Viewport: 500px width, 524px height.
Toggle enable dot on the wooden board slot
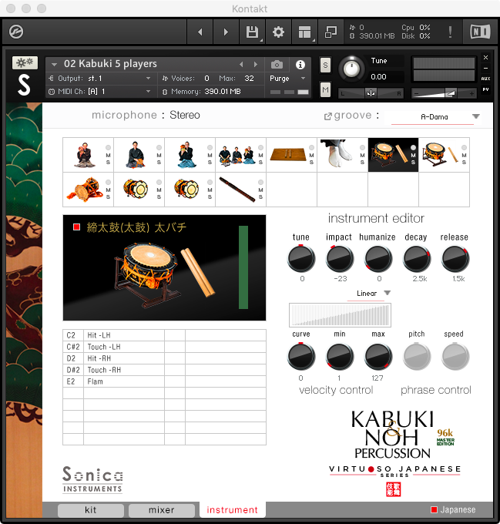click(x=311, y=147)
